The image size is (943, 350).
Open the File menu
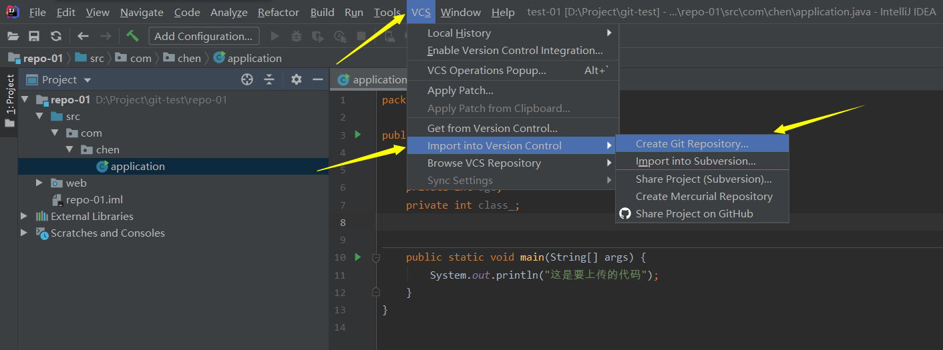pos(37,12)
